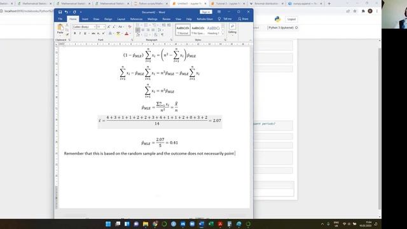
Task: Click the Share button in Word
Action: pos(243,19)
